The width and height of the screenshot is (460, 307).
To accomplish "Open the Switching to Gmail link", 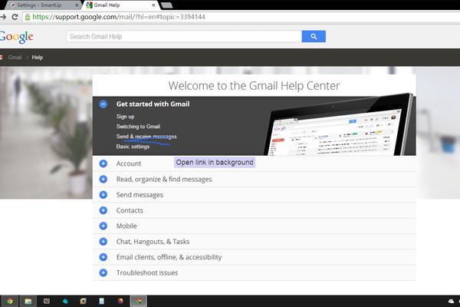I will click(x=138, y=127).
